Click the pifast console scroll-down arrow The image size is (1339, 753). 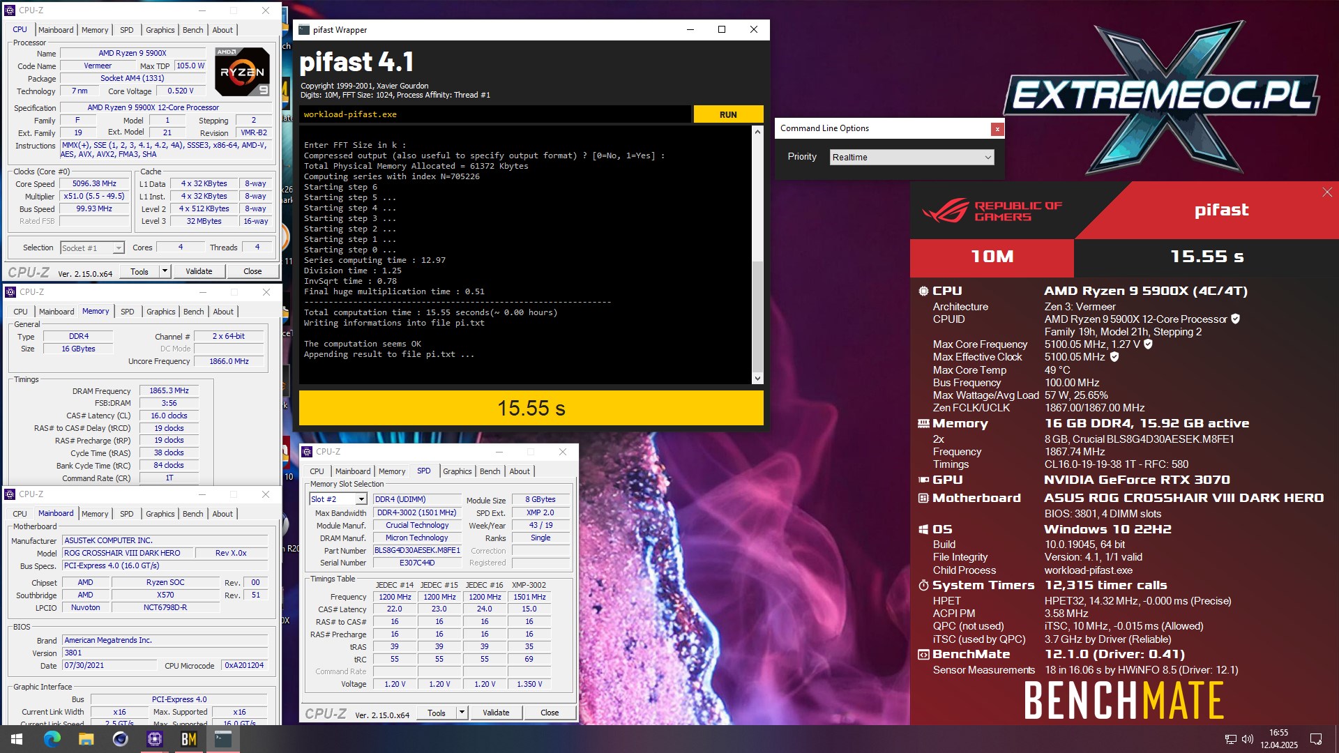click(757, 379)
